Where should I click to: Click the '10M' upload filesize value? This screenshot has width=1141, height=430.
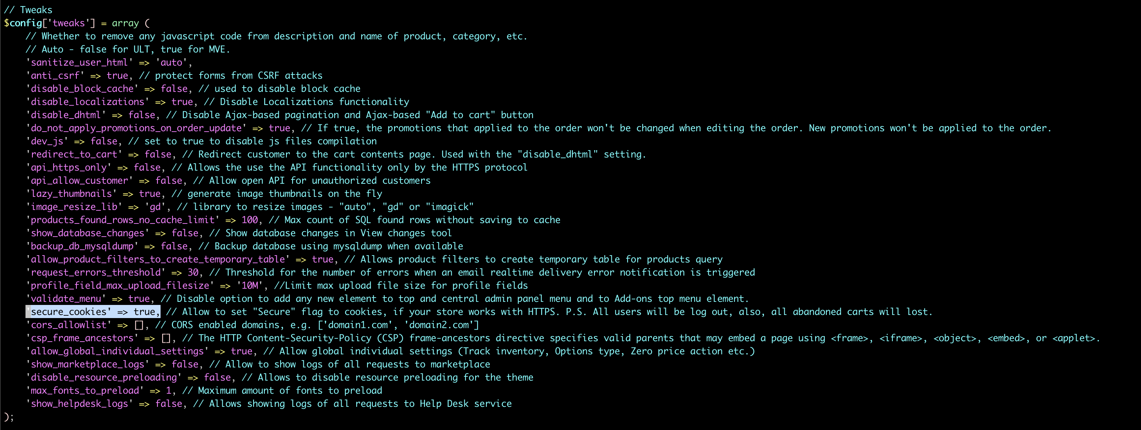coord(250,286)
